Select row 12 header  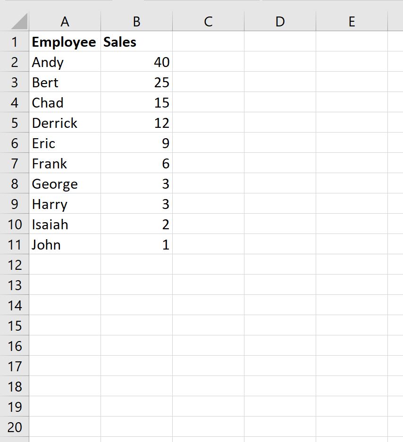click(14, 265)
